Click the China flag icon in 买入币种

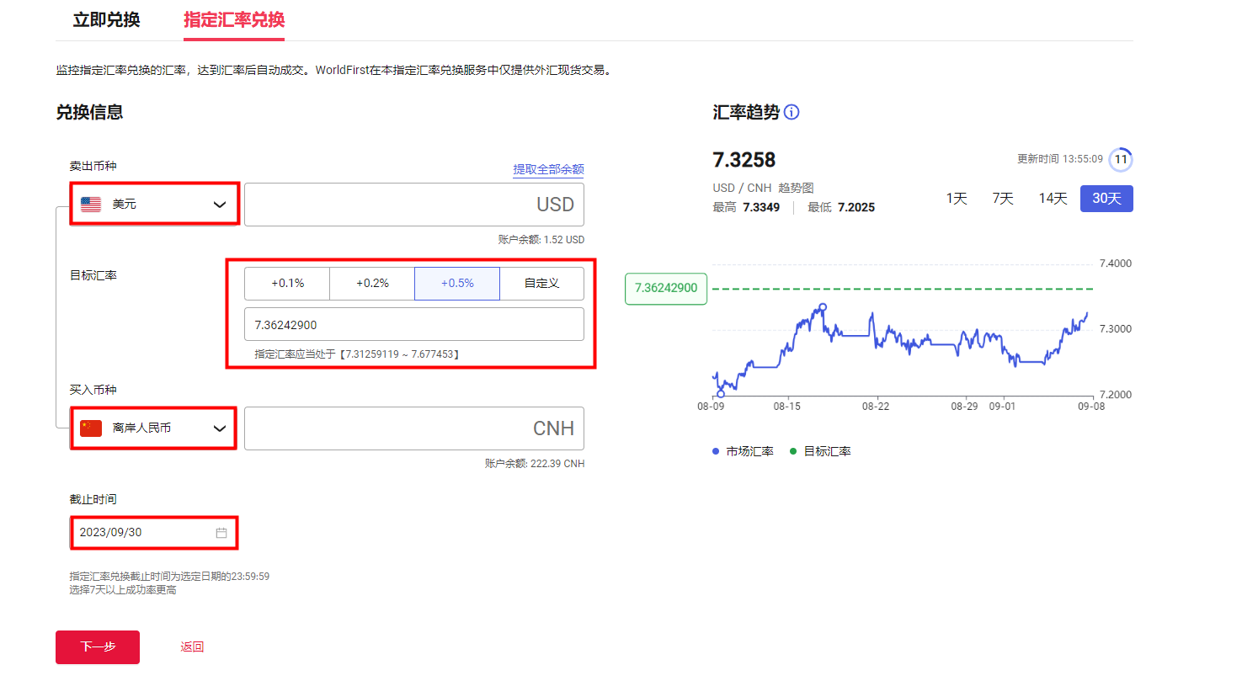91,428
